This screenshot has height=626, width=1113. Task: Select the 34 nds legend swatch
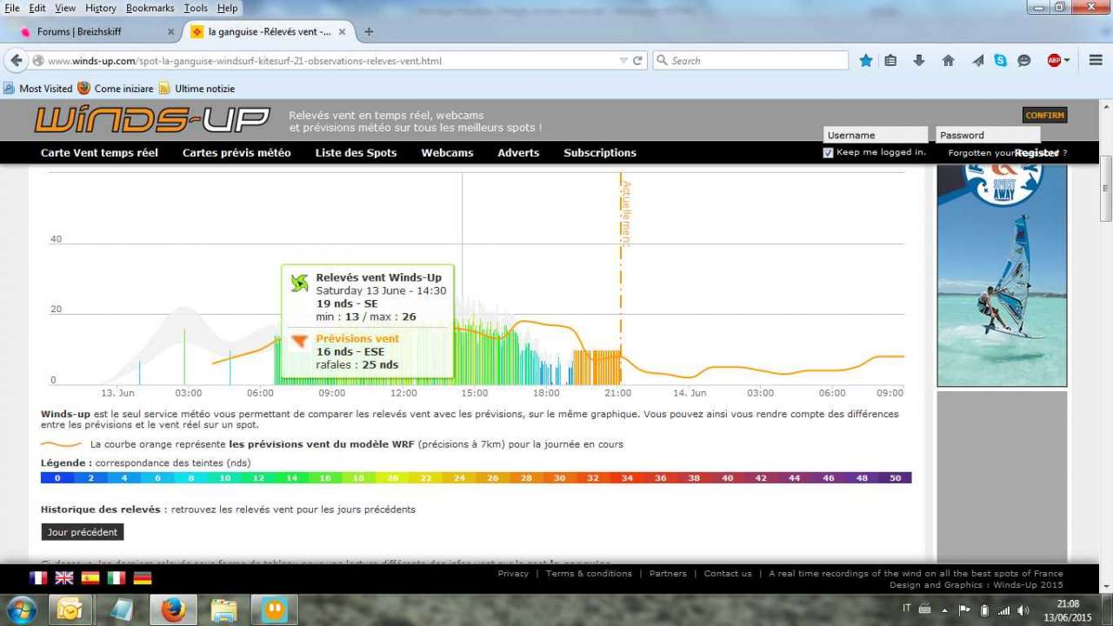627,478
